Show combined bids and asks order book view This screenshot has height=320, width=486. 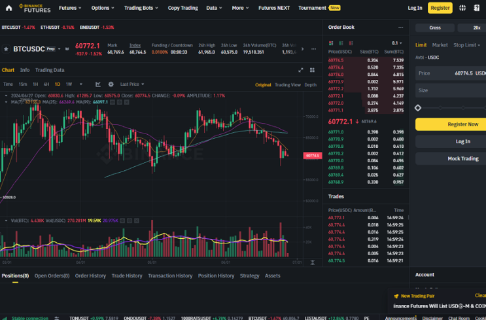(x=331, y=43)
